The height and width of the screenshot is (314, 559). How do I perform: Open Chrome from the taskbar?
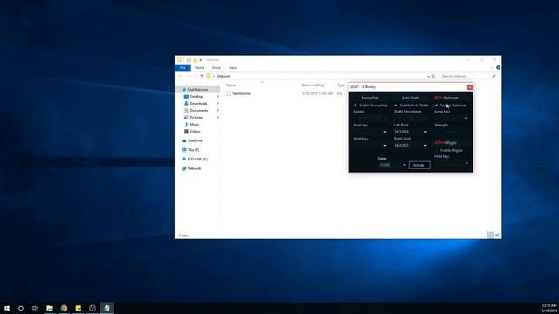(64, 308)
